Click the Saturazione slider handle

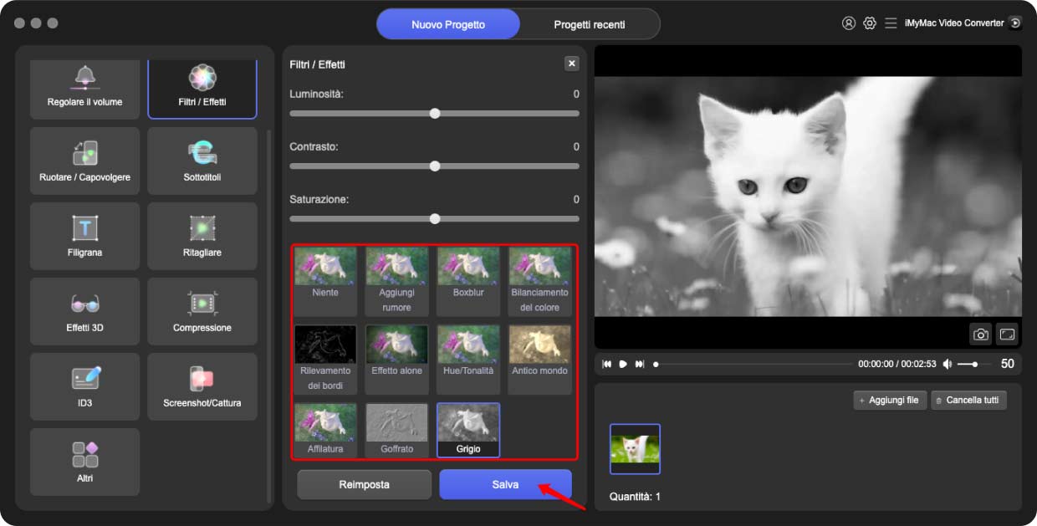coord(435,218)
